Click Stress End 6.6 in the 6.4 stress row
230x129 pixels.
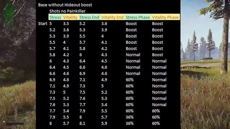coord(82,67)
